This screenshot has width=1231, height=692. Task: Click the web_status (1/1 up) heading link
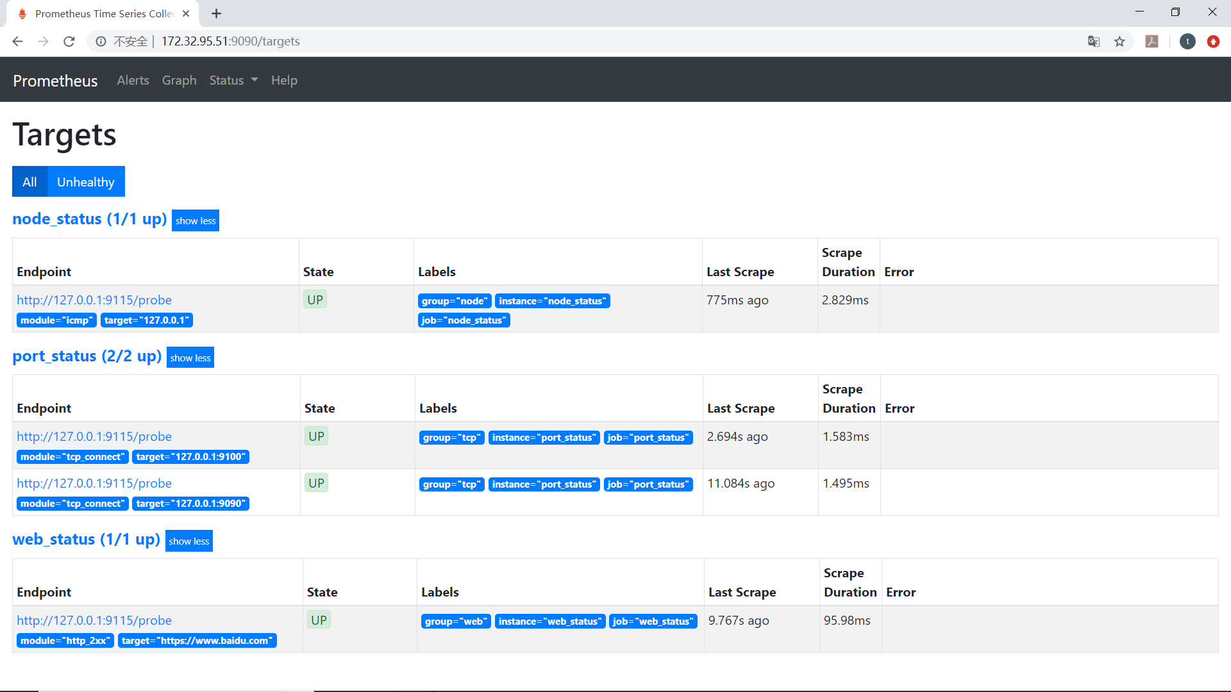[86, 540]
